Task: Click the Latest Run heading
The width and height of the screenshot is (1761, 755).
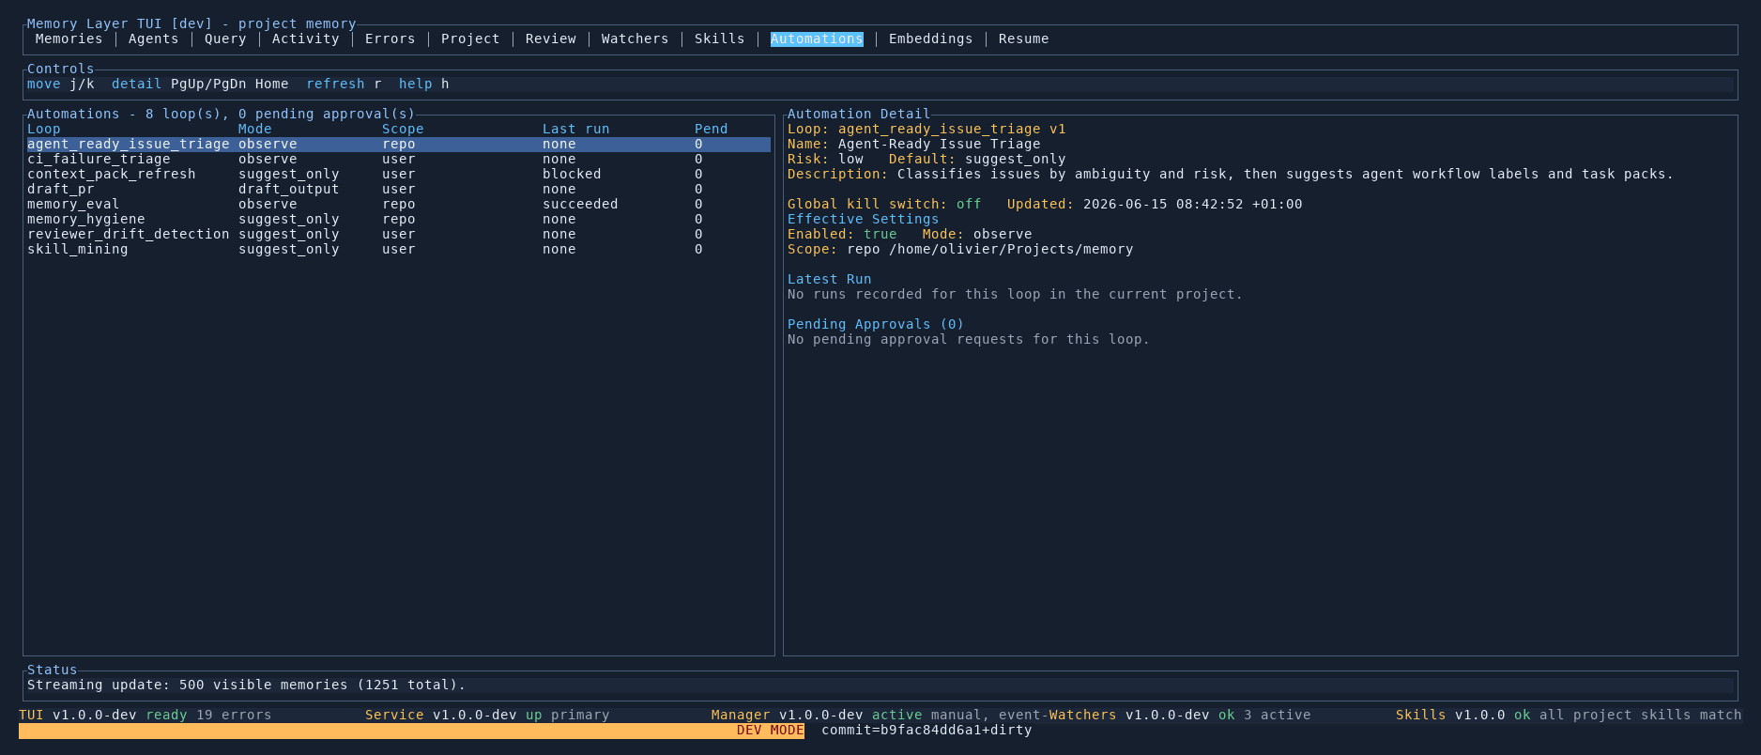Action: pyautogui.click(x=829, y=279)
